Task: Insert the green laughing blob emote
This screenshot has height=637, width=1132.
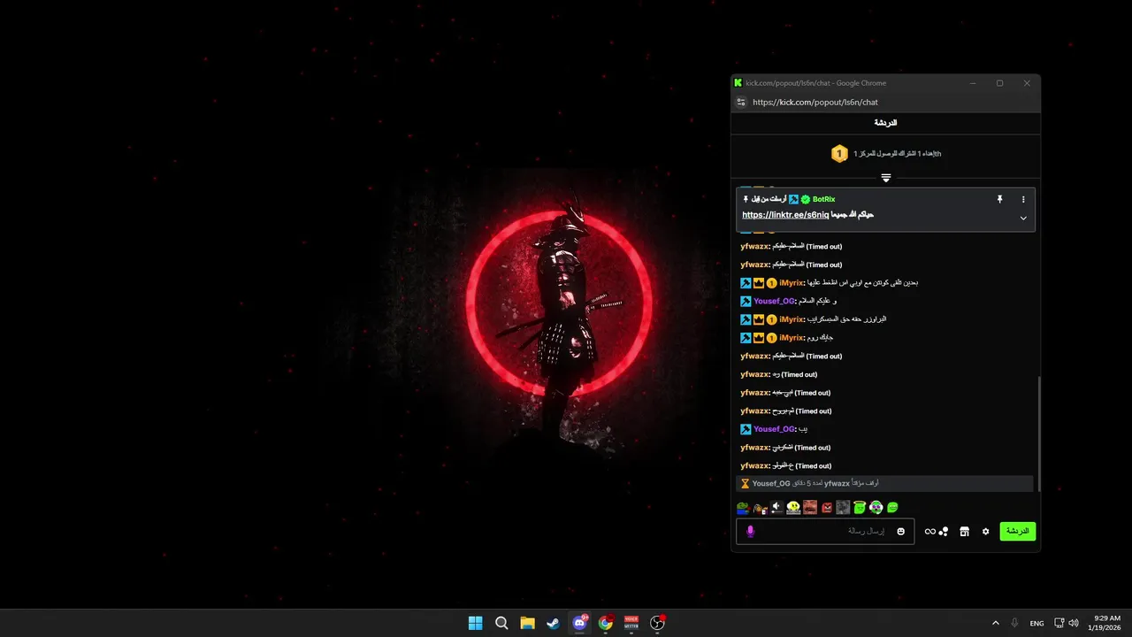Action: pyautogui.click(x=892, y=508)
